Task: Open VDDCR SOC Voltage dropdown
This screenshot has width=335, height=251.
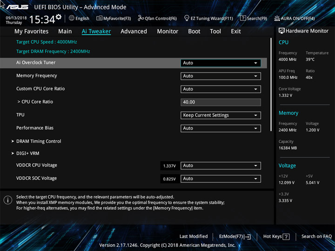Action: 221,178
